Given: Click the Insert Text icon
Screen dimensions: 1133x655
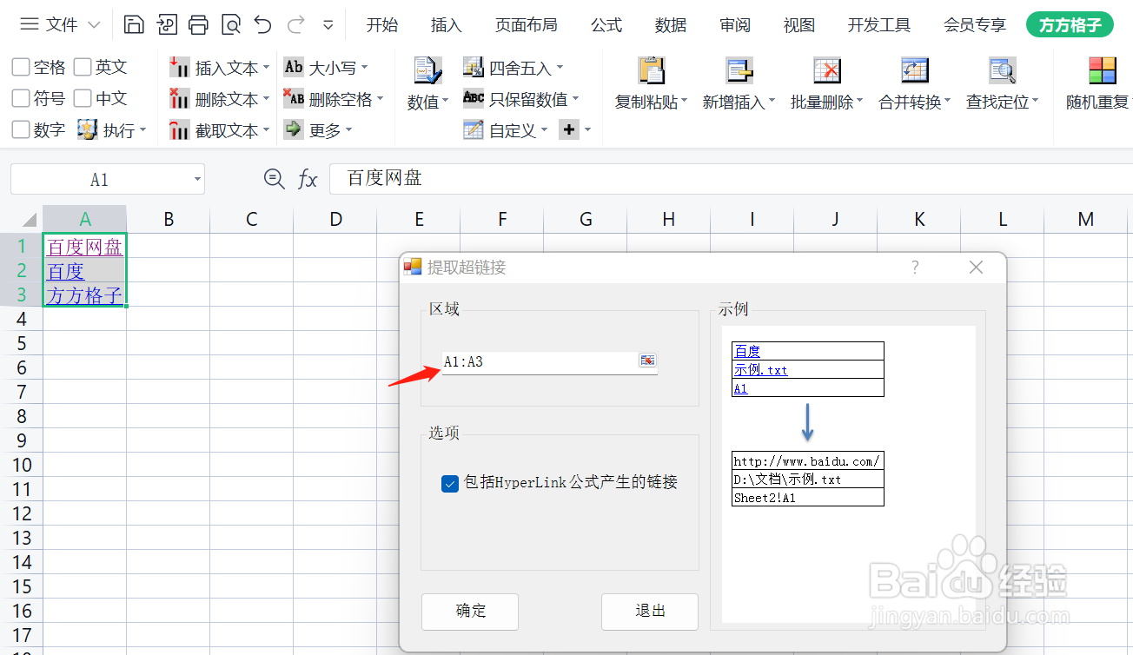Looking at the screenshot, I should coord(179,67).
